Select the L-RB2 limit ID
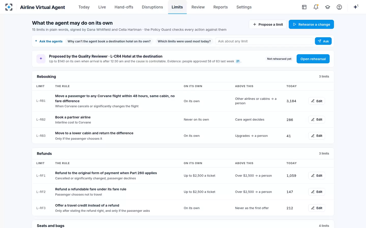 pos(41,120)
